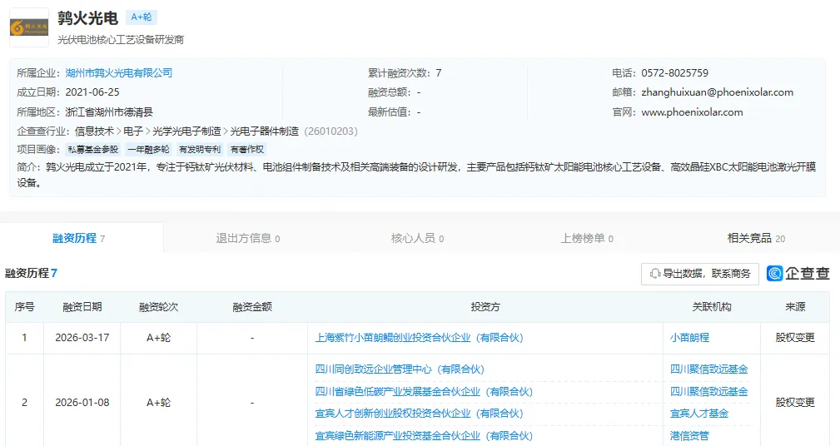Click 光电子器件制造 in the industry breadcrumb
The height and width of the screenshot is (446, 840).
tap(264, 131)
